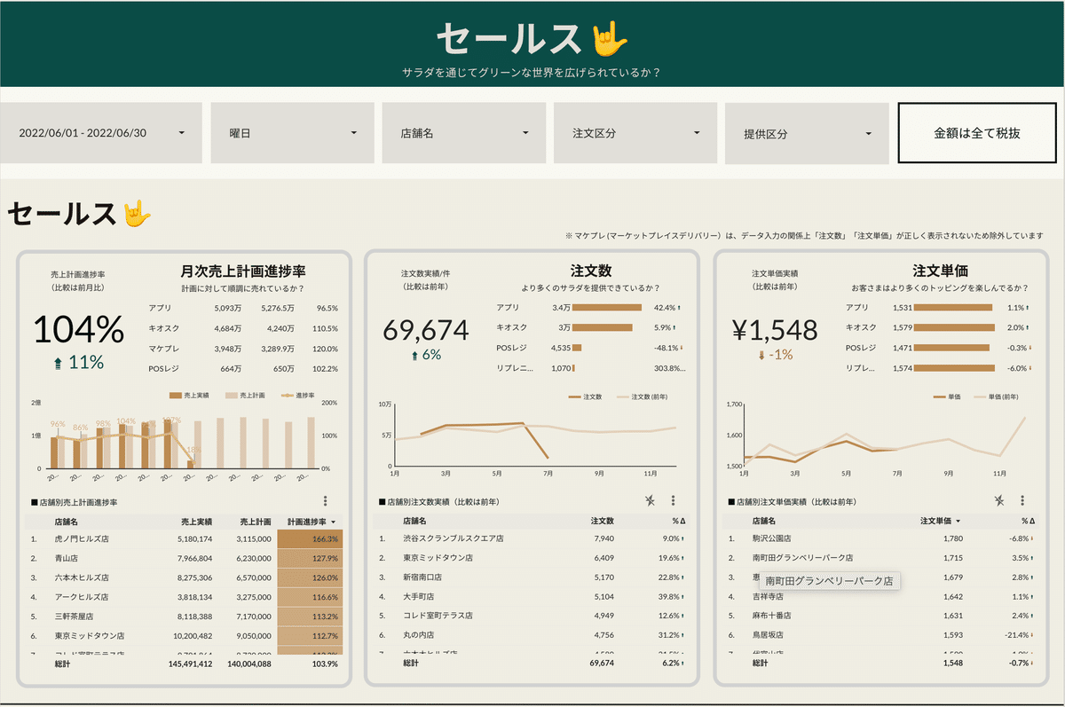1065x707 pixels.
Task: Open the 提供区分 filter dropdown
Action: tap(807, 133)
